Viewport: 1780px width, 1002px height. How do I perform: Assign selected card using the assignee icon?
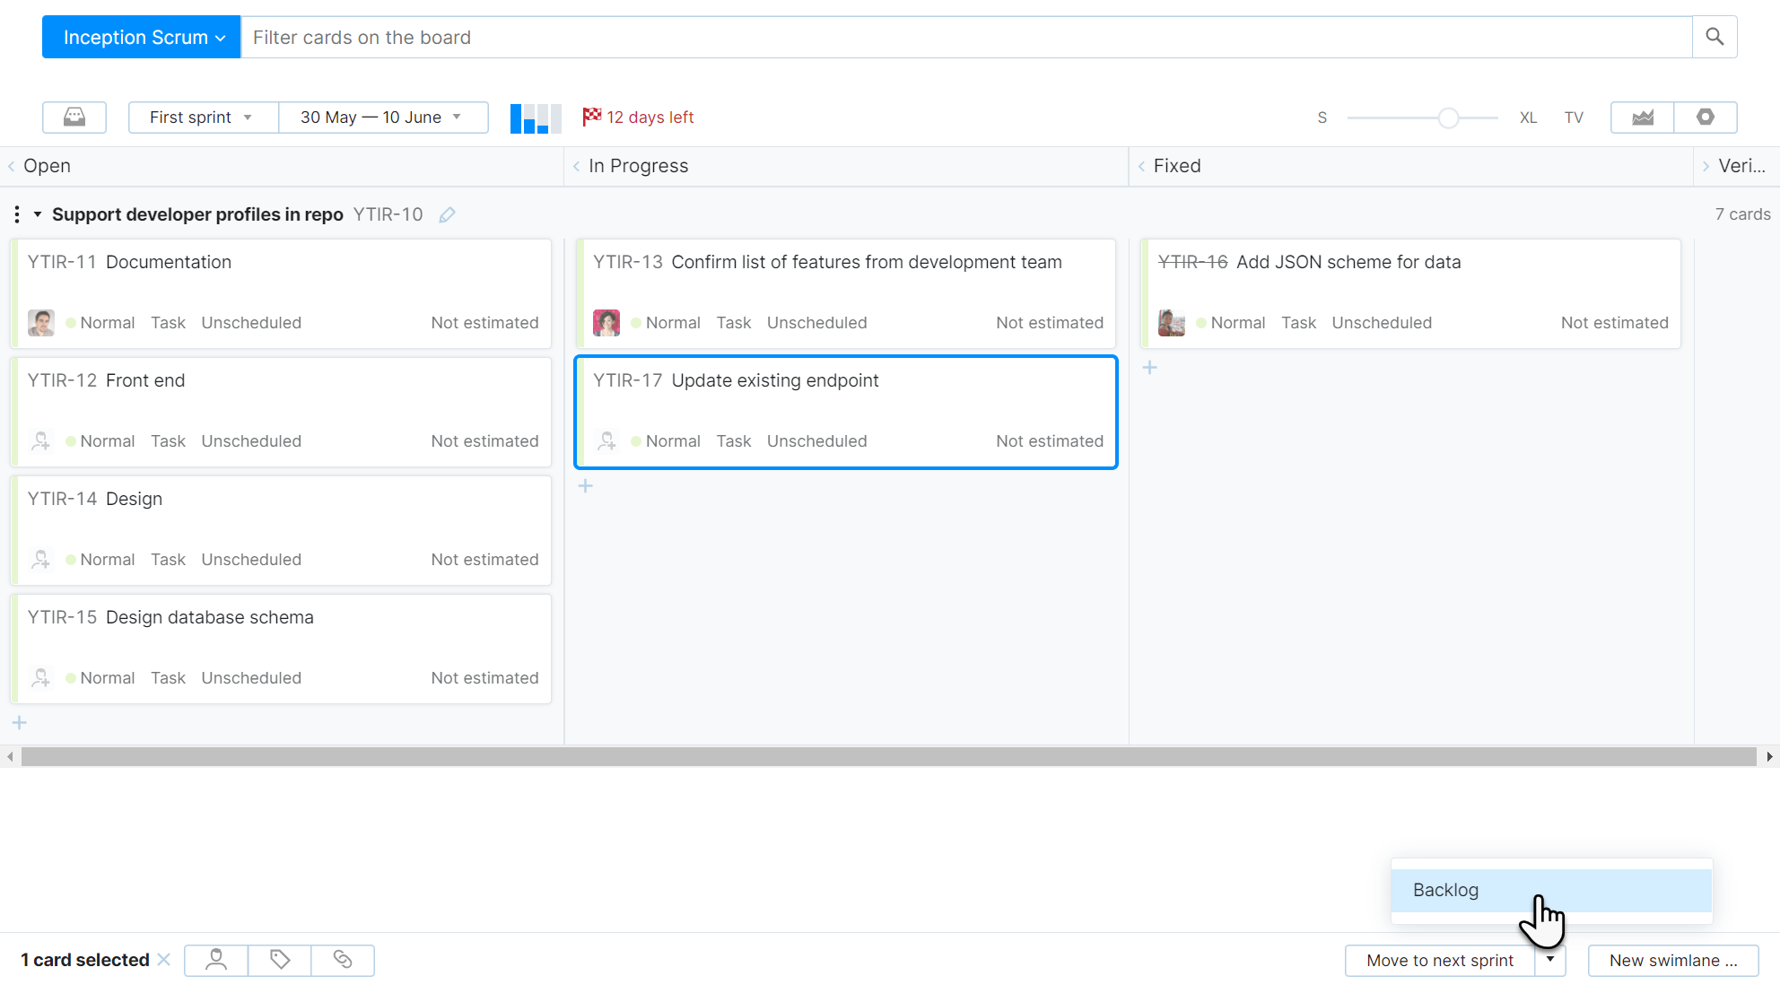pyautogui.click(x=215, y=960)
